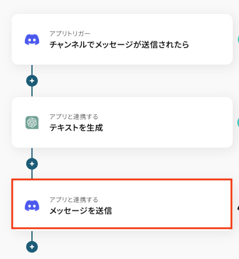239x259 pixels.
Task: Click the teal status circle beside the trigger card
Action: point(238,39)
